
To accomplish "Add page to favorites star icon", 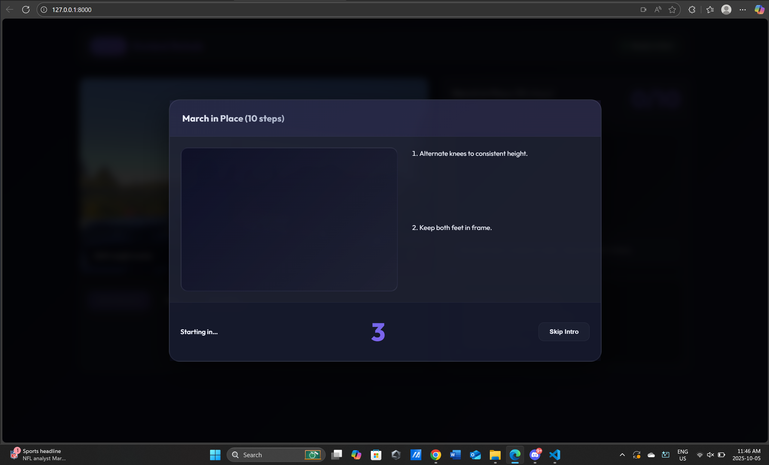I will click(672, 10).
